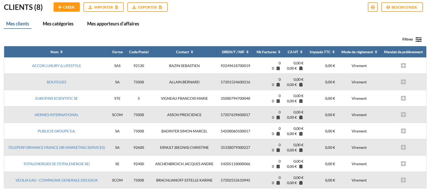The width and height of the screenshot is (432, 194).
Task: Switch to the Mes clients tab
Action: (x=18, y=24)
